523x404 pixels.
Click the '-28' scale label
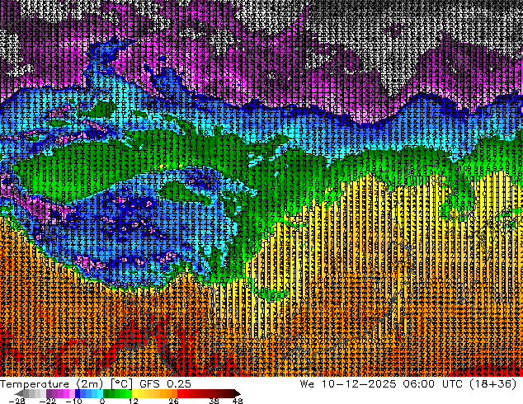tap(16, 401)
